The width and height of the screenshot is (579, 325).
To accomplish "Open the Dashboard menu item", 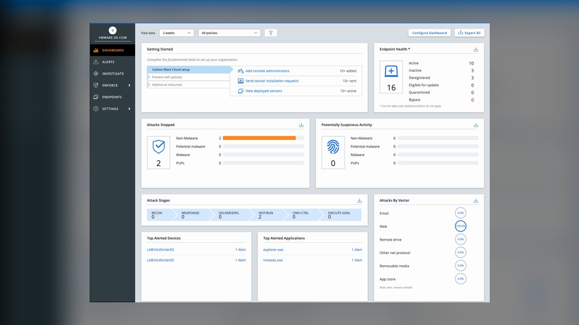I will pos(112,50).
